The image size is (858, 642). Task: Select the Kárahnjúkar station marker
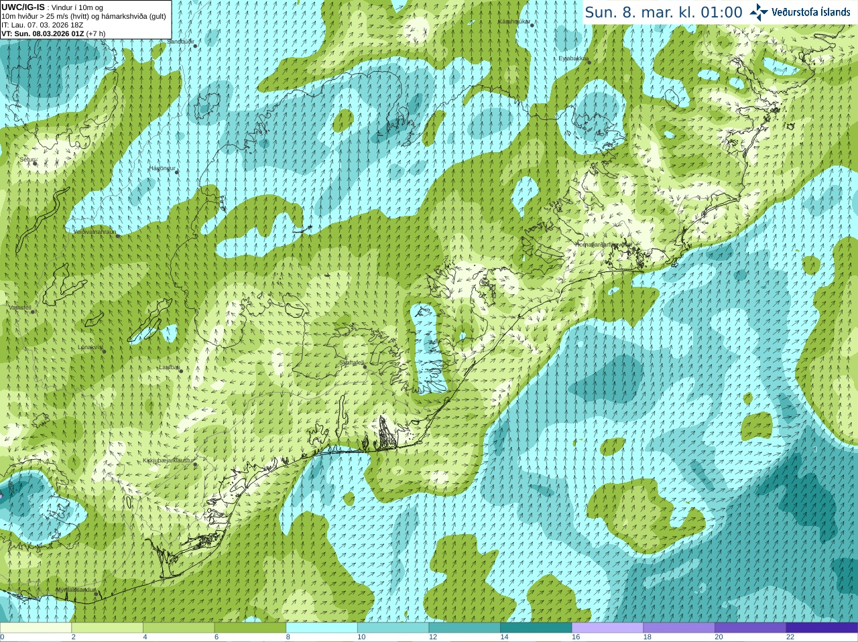(x=533, y=25)
